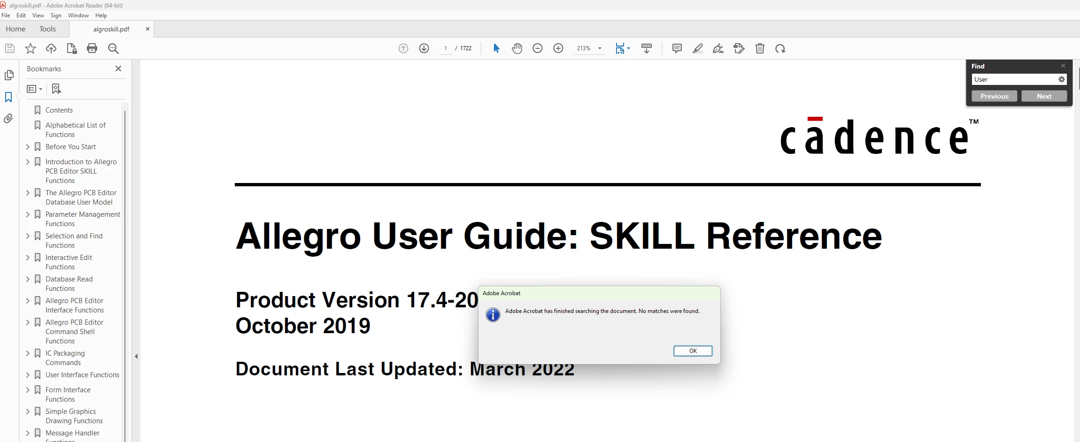Click the Save file icon
This screenshot has height=442, width=1080.
coord(10,48)
